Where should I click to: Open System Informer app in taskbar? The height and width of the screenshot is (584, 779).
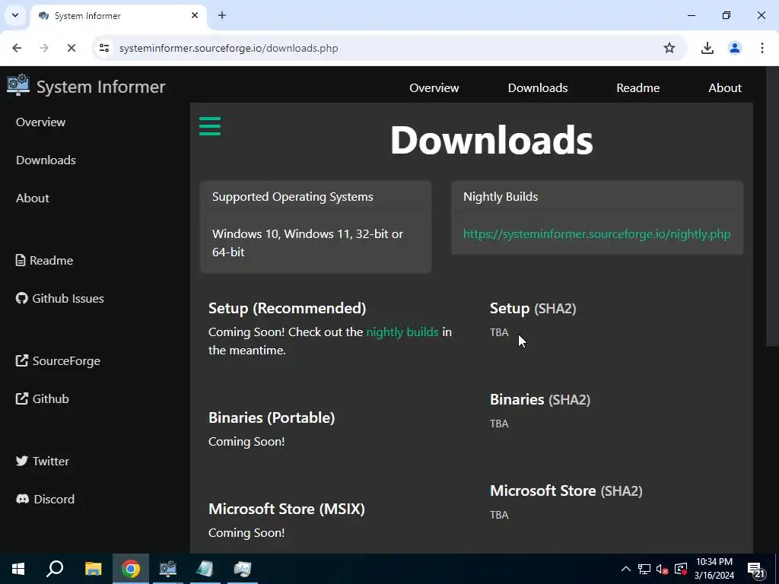point(168,569)
